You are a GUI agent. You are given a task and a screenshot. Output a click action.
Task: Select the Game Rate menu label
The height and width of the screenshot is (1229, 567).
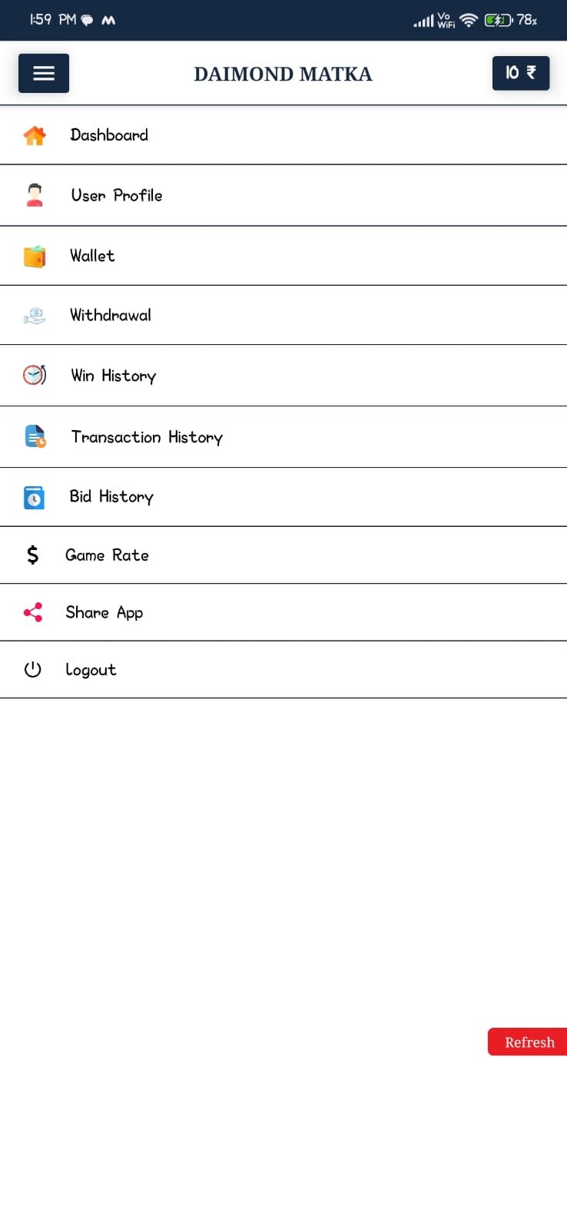point(107,555)
